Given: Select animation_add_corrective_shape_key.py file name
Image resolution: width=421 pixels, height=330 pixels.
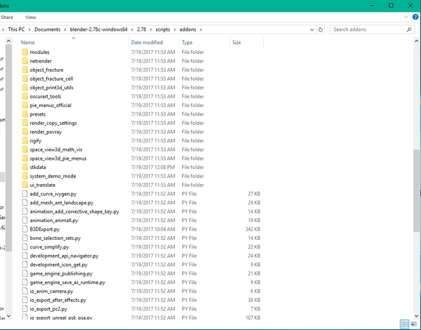Looking at the screenshot, I should (74, 212).
